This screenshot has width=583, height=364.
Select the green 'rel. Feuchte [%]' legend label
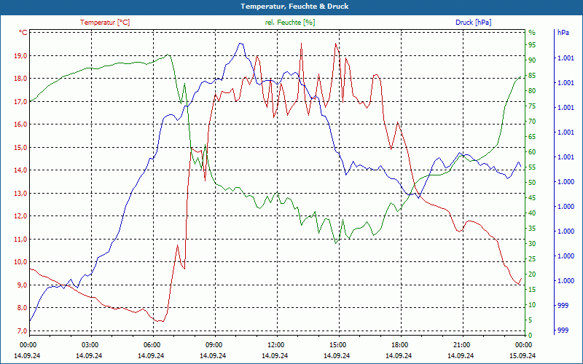[x=290, y=23]
